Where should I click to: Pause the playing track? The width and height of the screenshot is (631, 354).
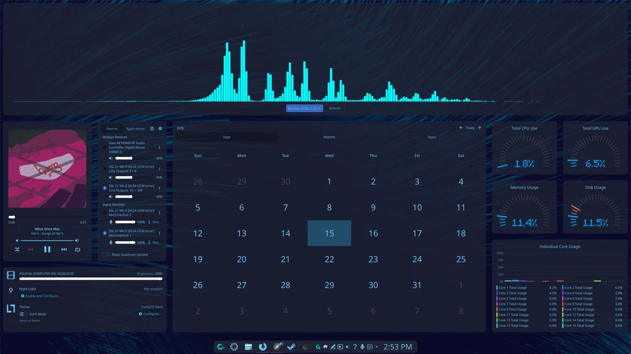pos(47,249)
